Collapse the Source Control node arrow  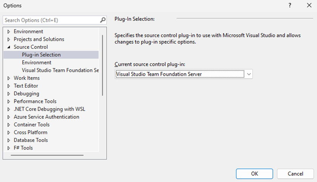(x=9, y=47)
